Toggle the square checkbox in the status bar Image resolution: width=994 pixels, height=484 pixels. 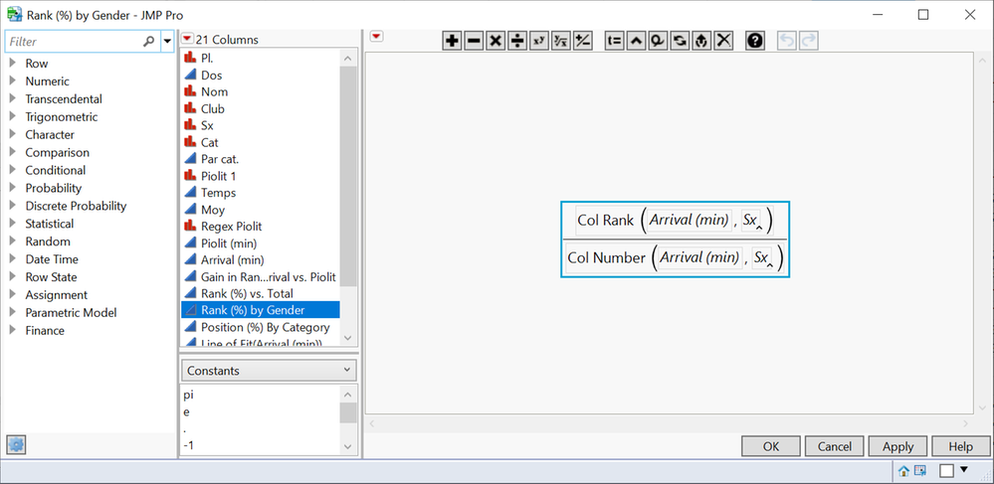coord(946,471)
